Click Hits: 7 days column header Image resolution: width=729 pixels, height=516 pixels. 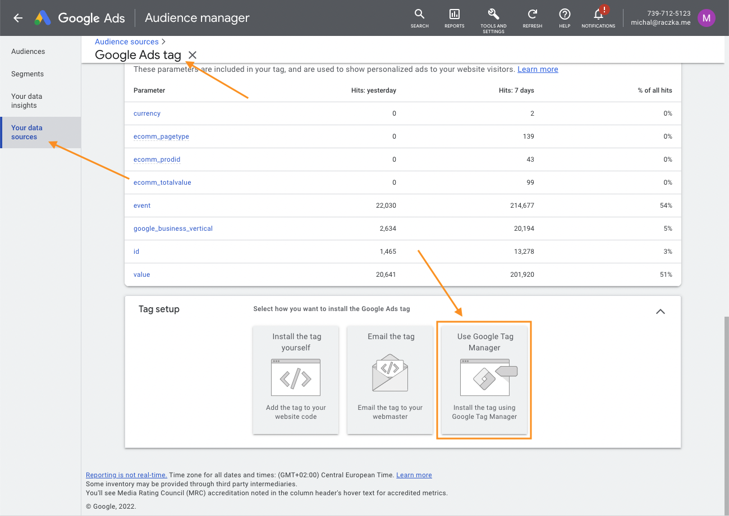coord(516,90)
